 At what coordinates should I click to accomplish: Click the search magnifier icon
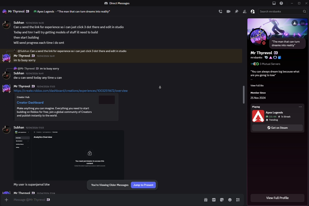304,11
